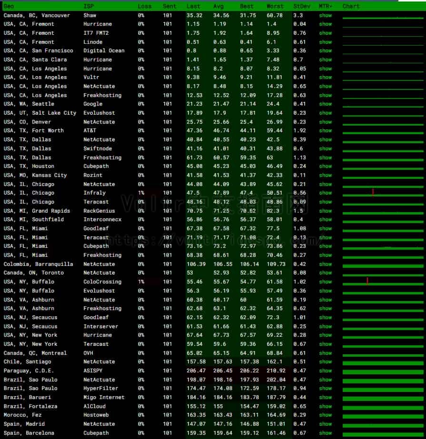426x439 pixels.
Task: Show MTR for Fort Worth AT&T row
Action: (326, 130)
